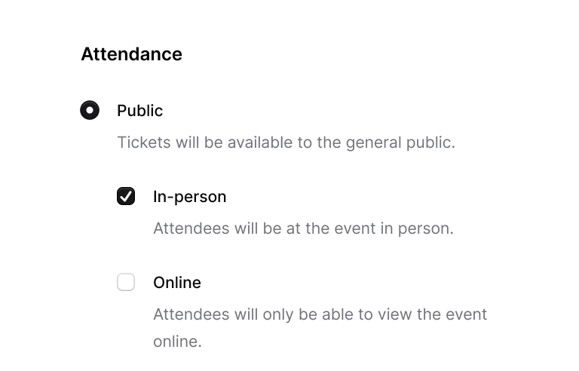Screen dimensions: 579x371
Task: Click the Online label text
Action: 176,283
